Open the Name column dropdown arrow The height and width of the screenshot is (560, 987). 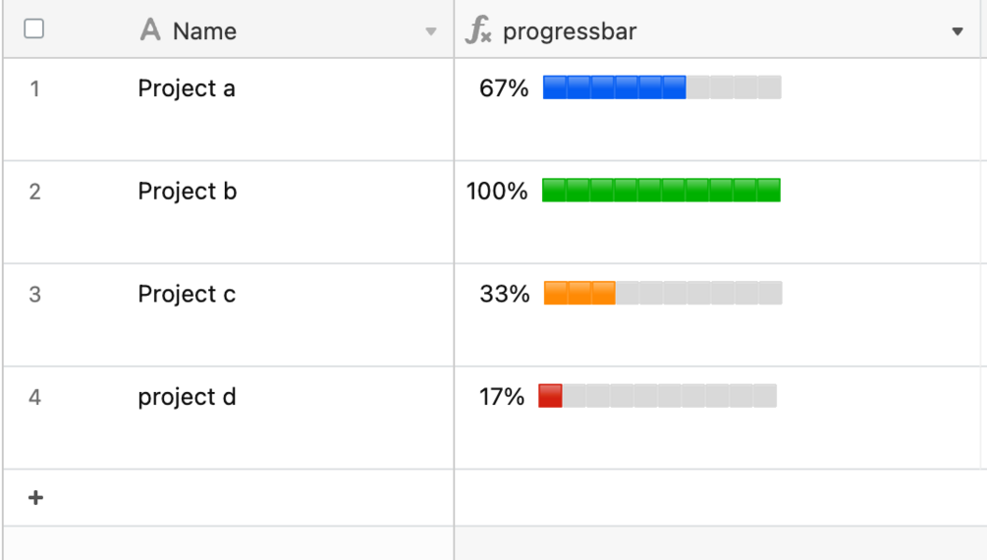[x=430, y=32]
